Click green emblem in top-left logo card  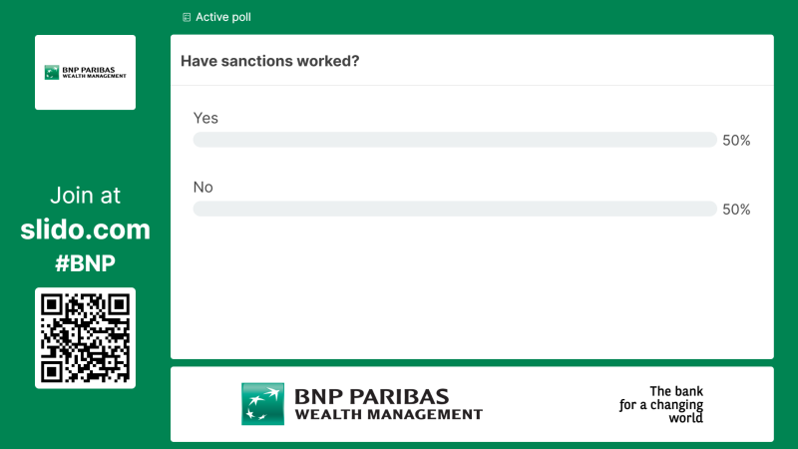(x=52, y=73)
